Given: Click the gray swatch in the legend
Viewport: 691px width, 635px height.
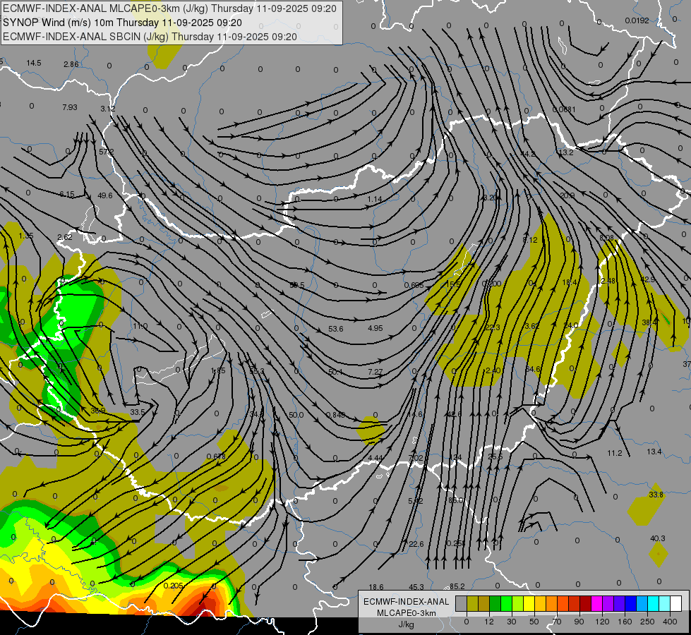Looking at the screenshot, I should pyautogui.click(x=462, y=604).
